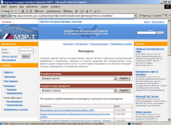Click the МЭРиТ logo banner image

[19, 32]
